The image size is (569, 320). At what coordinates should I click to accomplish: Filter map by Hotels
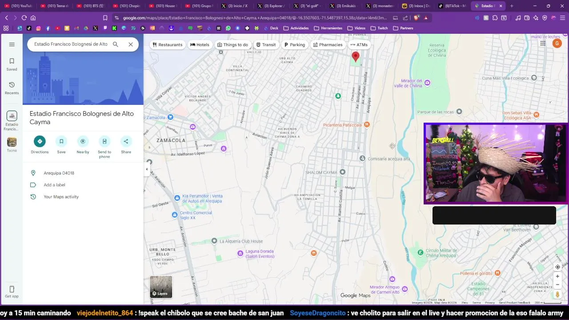(x=200, y=45)
